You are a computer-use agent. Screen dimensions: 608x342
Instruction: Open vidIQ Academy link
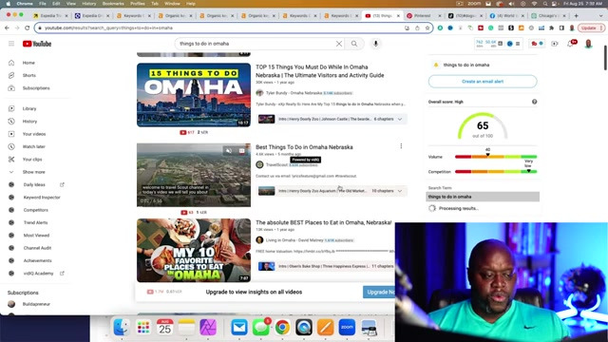(x=38, y=274)
